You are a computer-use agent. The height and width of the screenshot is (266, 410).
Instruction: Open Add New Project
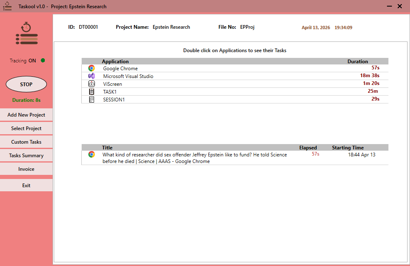pos(26,115)
